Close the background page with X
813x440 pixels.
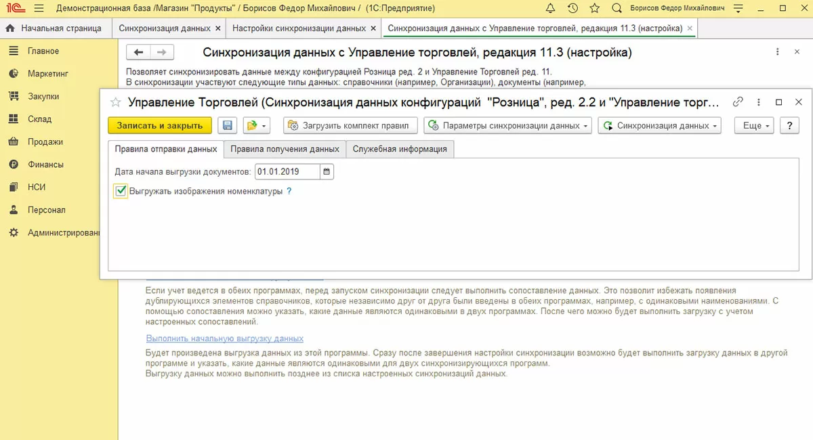tap(796, 52)
